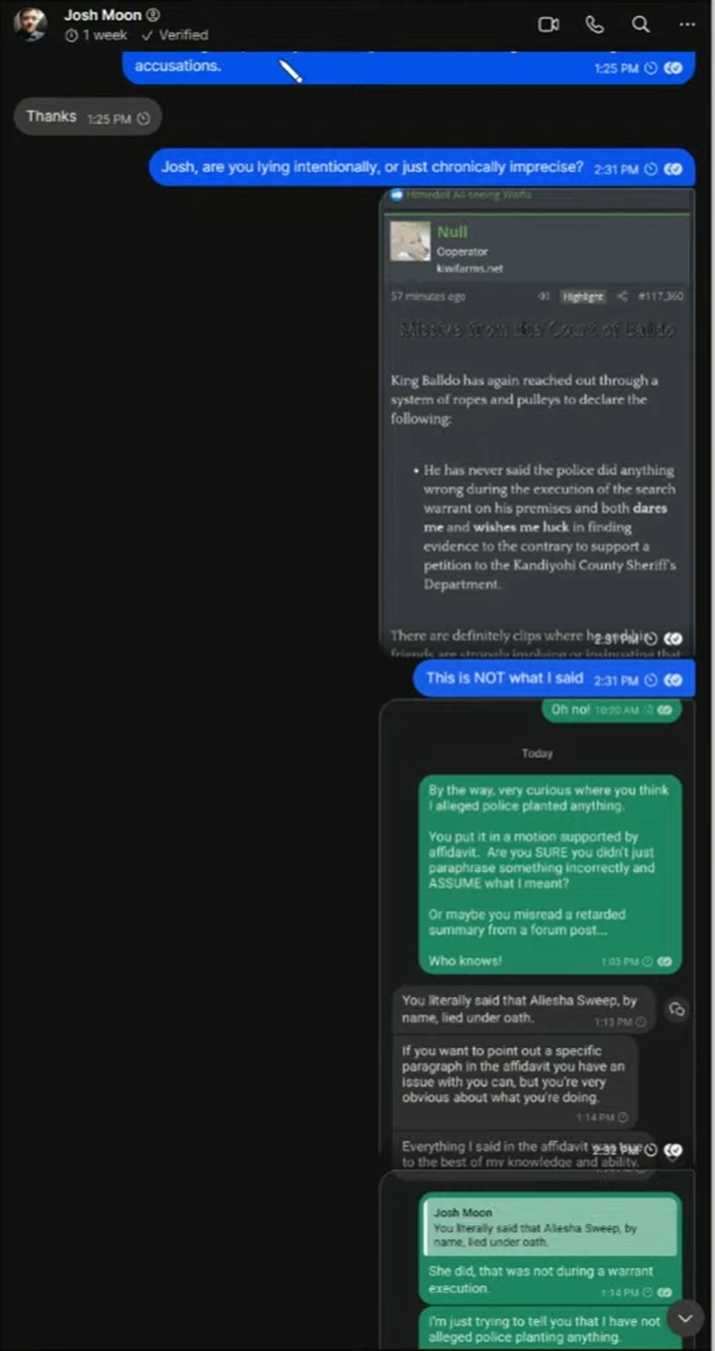
Task: Click Null's avatar in the forum post
Action: [410, 241]
